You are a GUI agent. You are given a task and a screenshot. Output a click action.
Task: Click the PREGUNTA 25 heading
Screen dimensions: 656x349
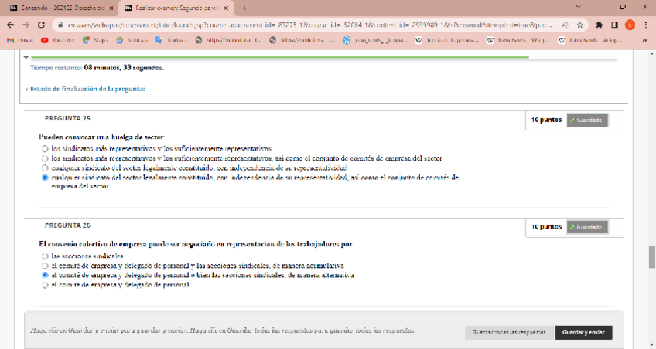tap(67, 119)
